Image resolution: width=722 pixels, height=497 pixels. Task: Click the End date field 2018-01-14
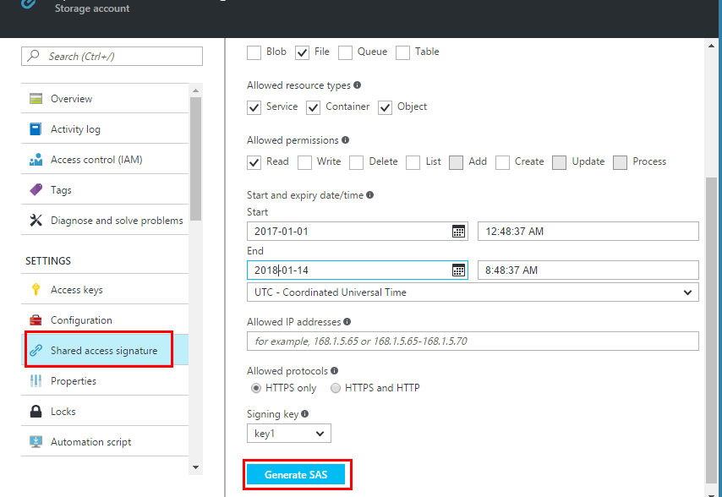coord(358,270)
